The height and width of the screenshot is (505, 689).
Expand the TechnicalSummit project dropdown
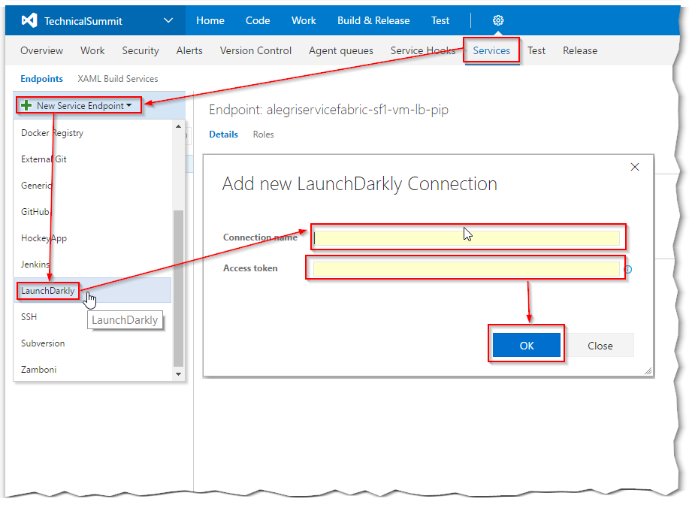tap(168, 20)
